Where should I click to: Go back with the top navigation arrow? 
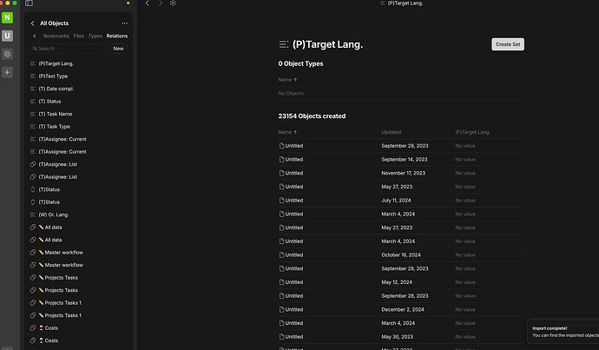(x=148, y=3)
